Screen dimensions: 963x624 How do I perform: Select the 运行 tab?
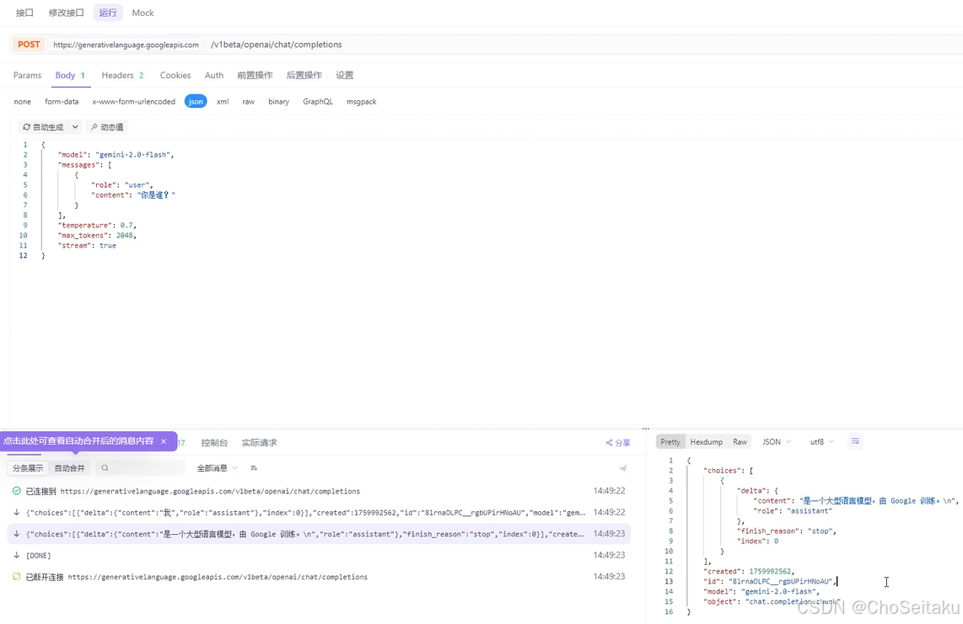click(x=108, y=13)
